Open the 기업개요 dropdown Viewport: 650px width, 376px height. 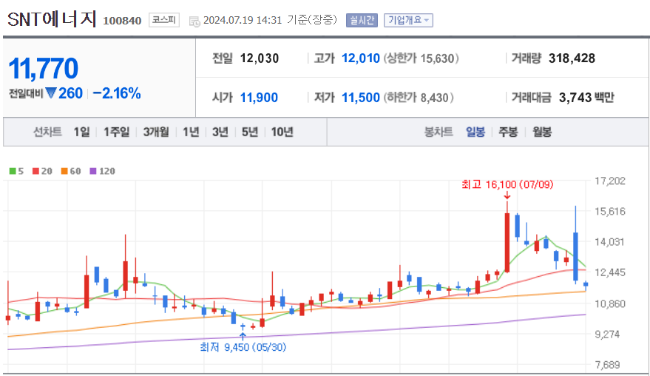pos(408,20)
